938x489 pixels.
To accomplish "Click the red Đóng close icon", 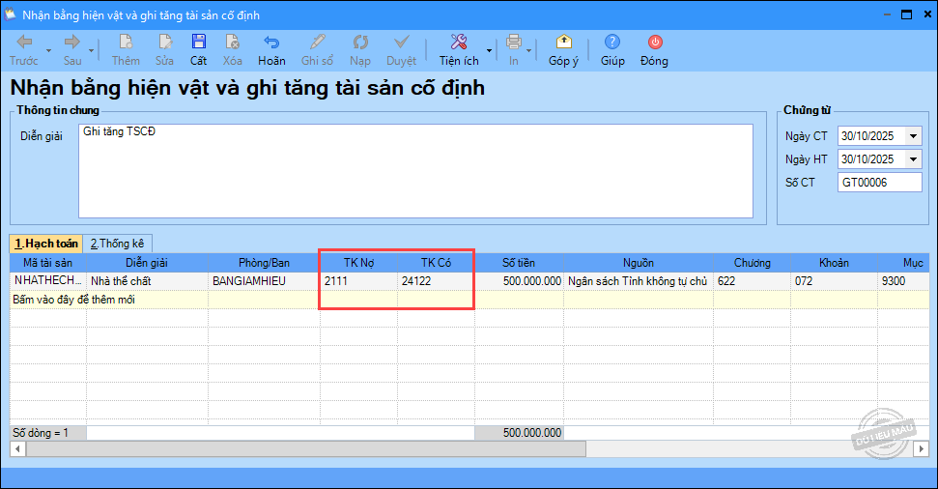I will (x=654, y=43).
